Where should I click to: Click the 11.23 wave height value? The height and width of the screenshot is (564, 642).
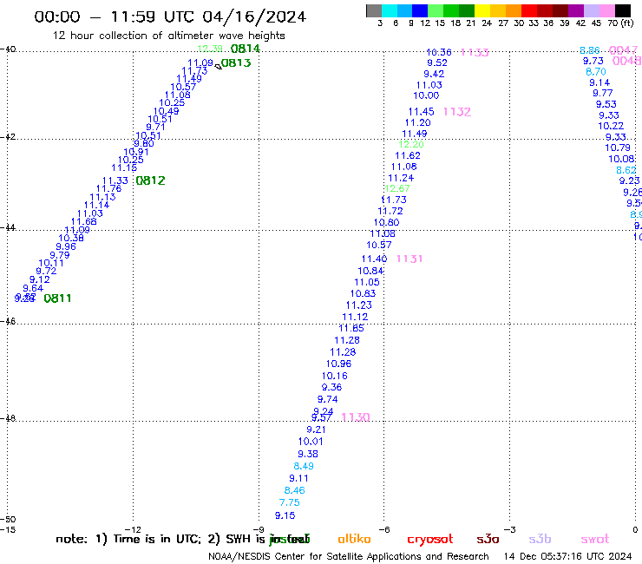click(x=358, y=305)
